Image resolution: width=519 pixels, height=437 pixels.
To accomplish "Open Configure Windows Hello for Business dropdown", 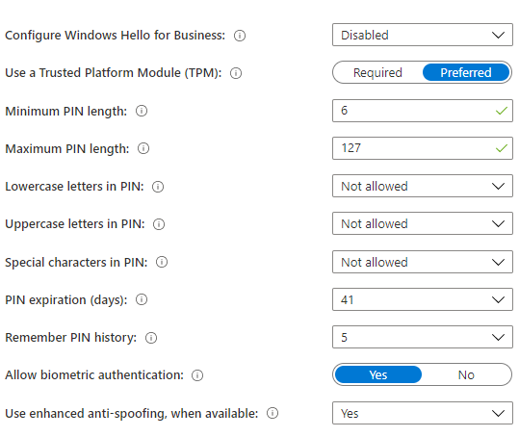I will coord(423,35).
